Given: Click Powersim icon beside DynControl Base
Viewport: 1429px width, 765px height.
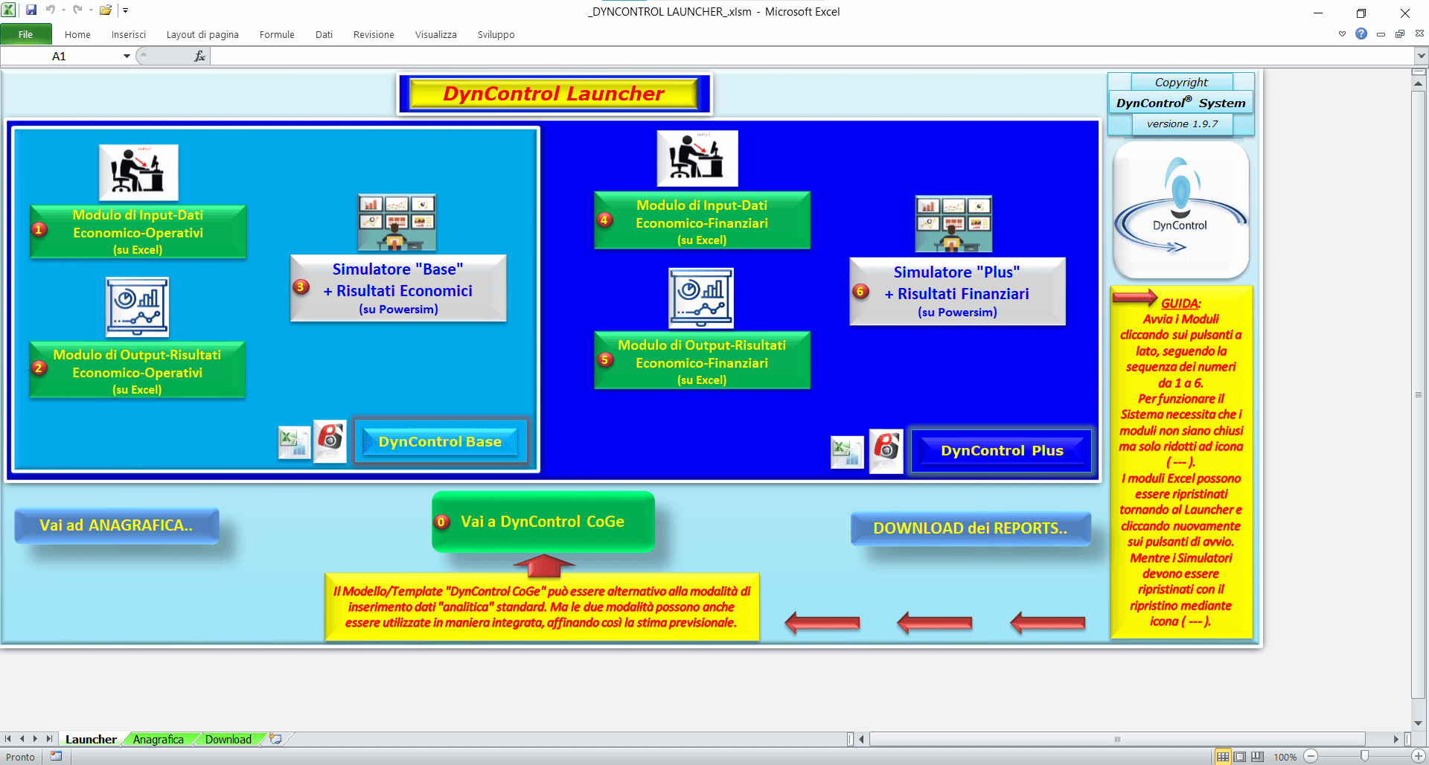Looking at the screenshot, I should (330, 441).
